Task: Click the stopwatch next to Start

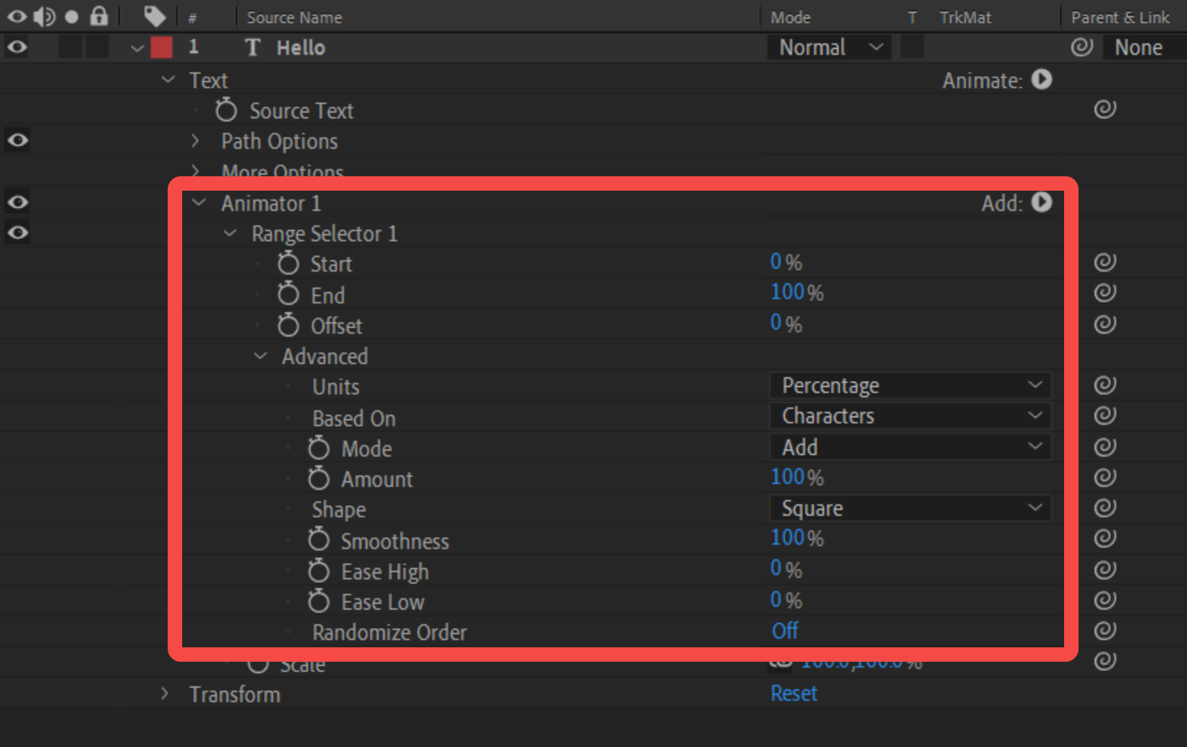Action: click(x=287, y=263)
